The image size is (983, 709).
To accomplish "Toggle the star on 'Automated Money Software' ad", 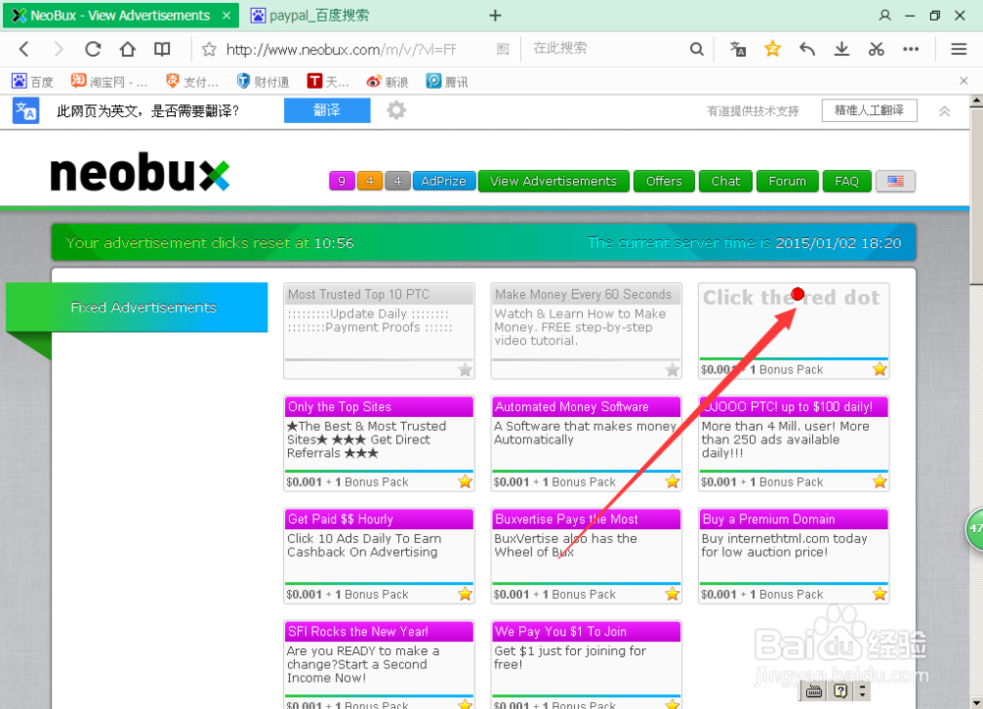I will point(671,482).
